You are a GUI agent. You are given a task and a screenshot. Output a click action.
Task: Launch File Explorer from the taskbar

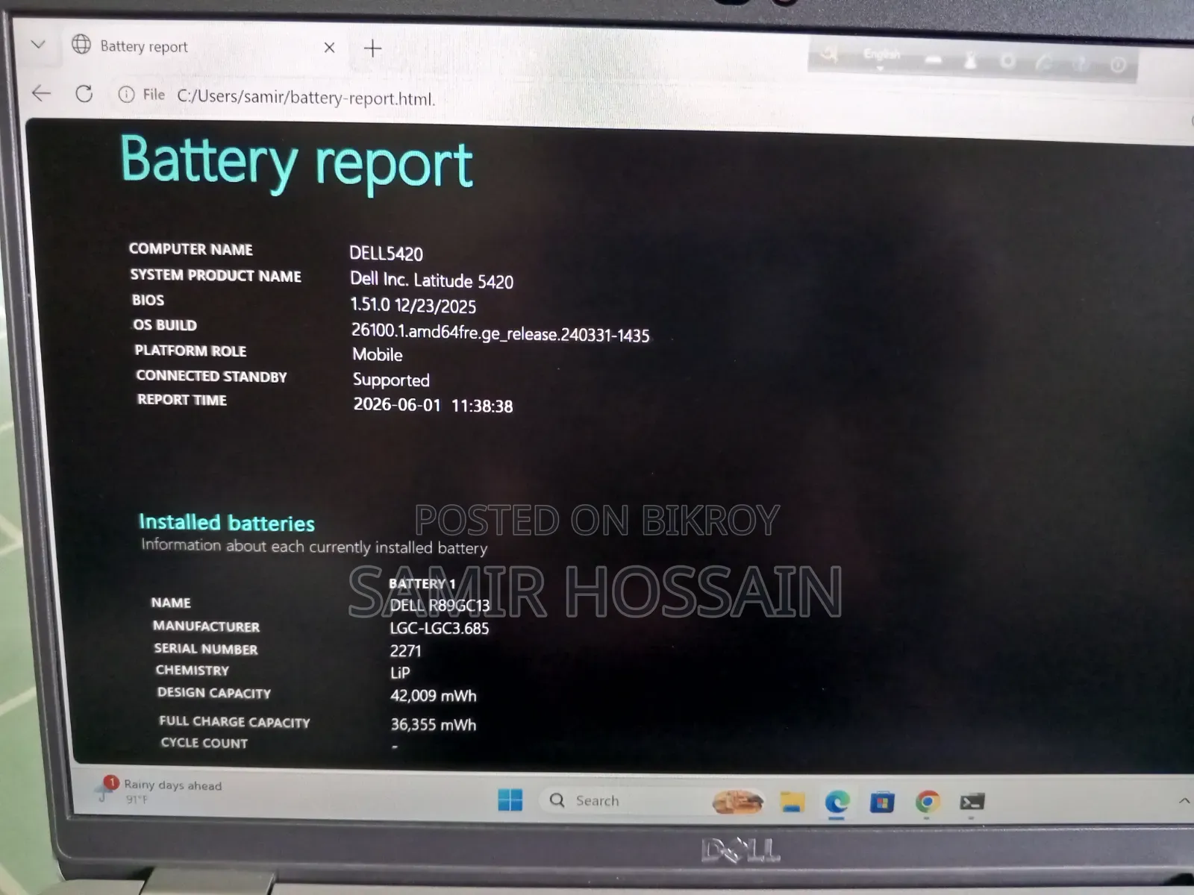click(792, 802)
